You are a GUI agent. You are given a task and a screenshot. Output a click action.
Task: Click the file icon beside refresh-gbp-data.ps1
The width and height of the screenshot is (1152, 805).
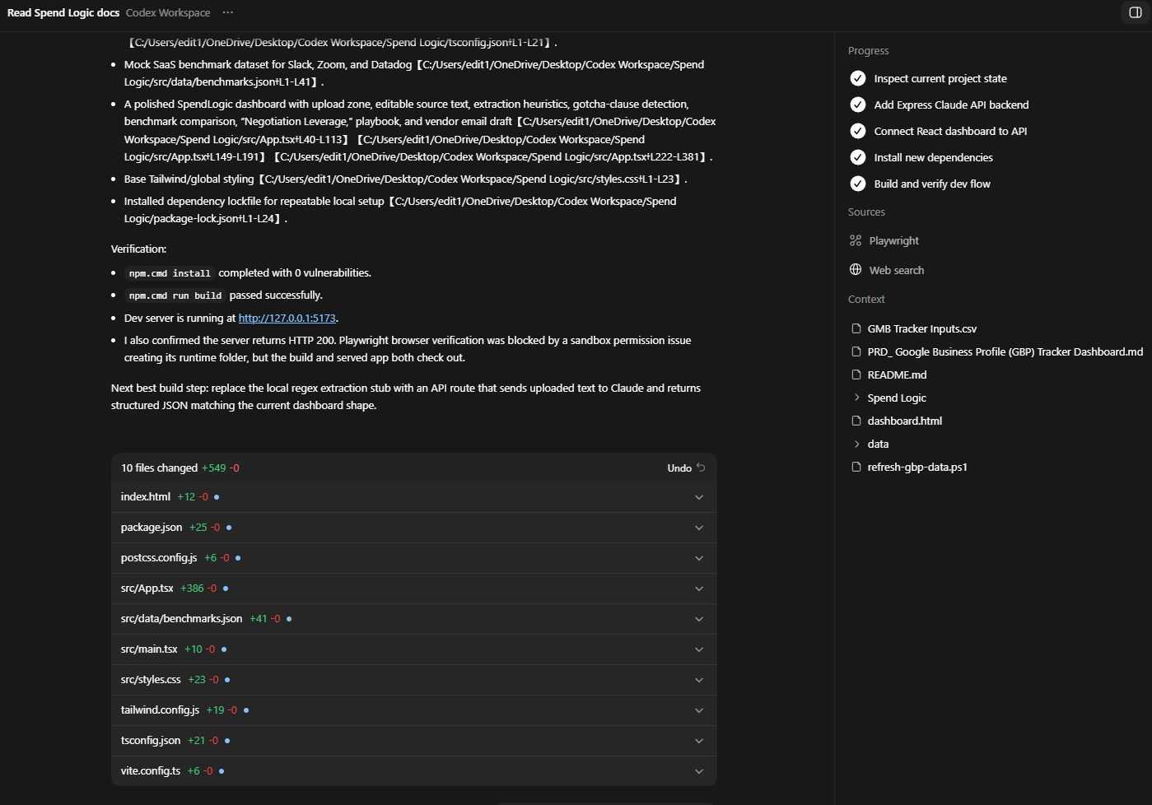[856, 467]
